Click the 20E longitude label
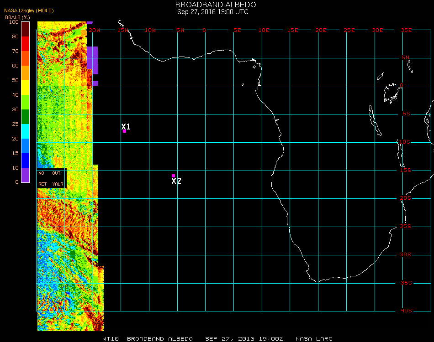This screenshot has width=434, height=342. point(321,30)
